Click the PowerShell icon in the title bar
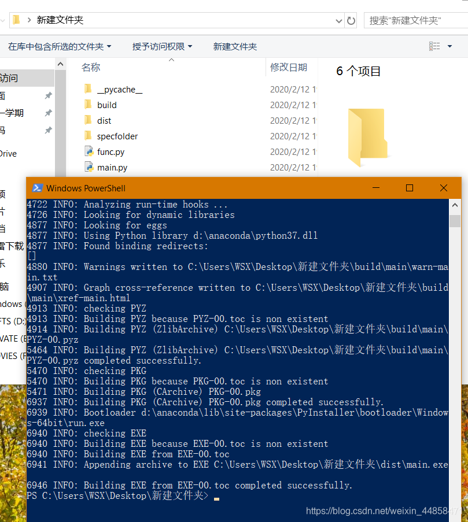 (38, 188)
